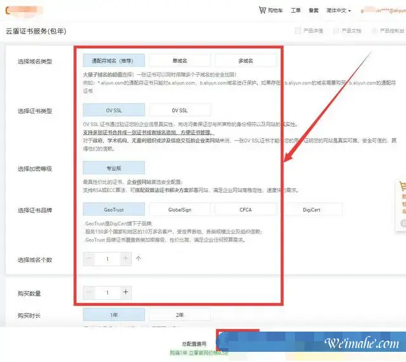Click the 工单 top navigation link
Image resolution: width=406 pixels, height=362 pixels.
click(x=296, y=10)
